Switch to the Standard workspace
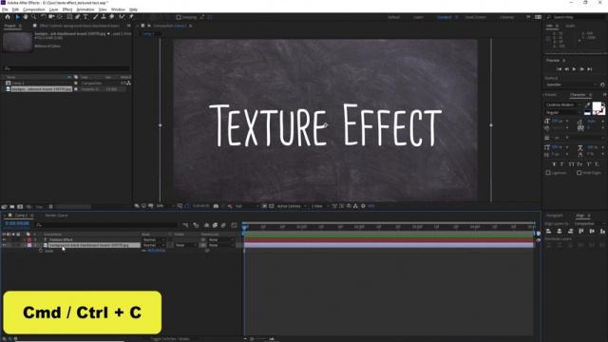Viewport: 608px width, 342px height. (444, 17)
